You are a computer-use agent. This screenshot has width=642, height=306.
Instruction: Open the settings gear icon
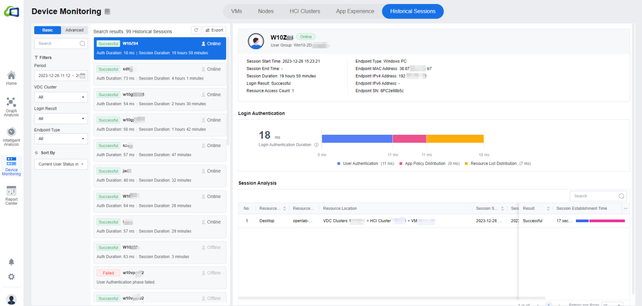point(11,276)
